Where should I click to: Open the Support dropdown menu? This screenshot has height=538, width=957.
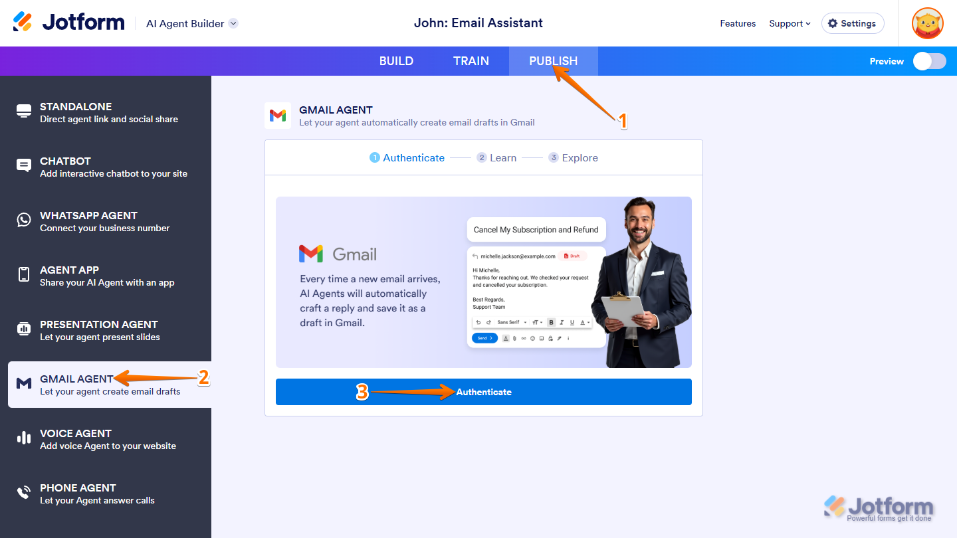click(x=790, y=23)
